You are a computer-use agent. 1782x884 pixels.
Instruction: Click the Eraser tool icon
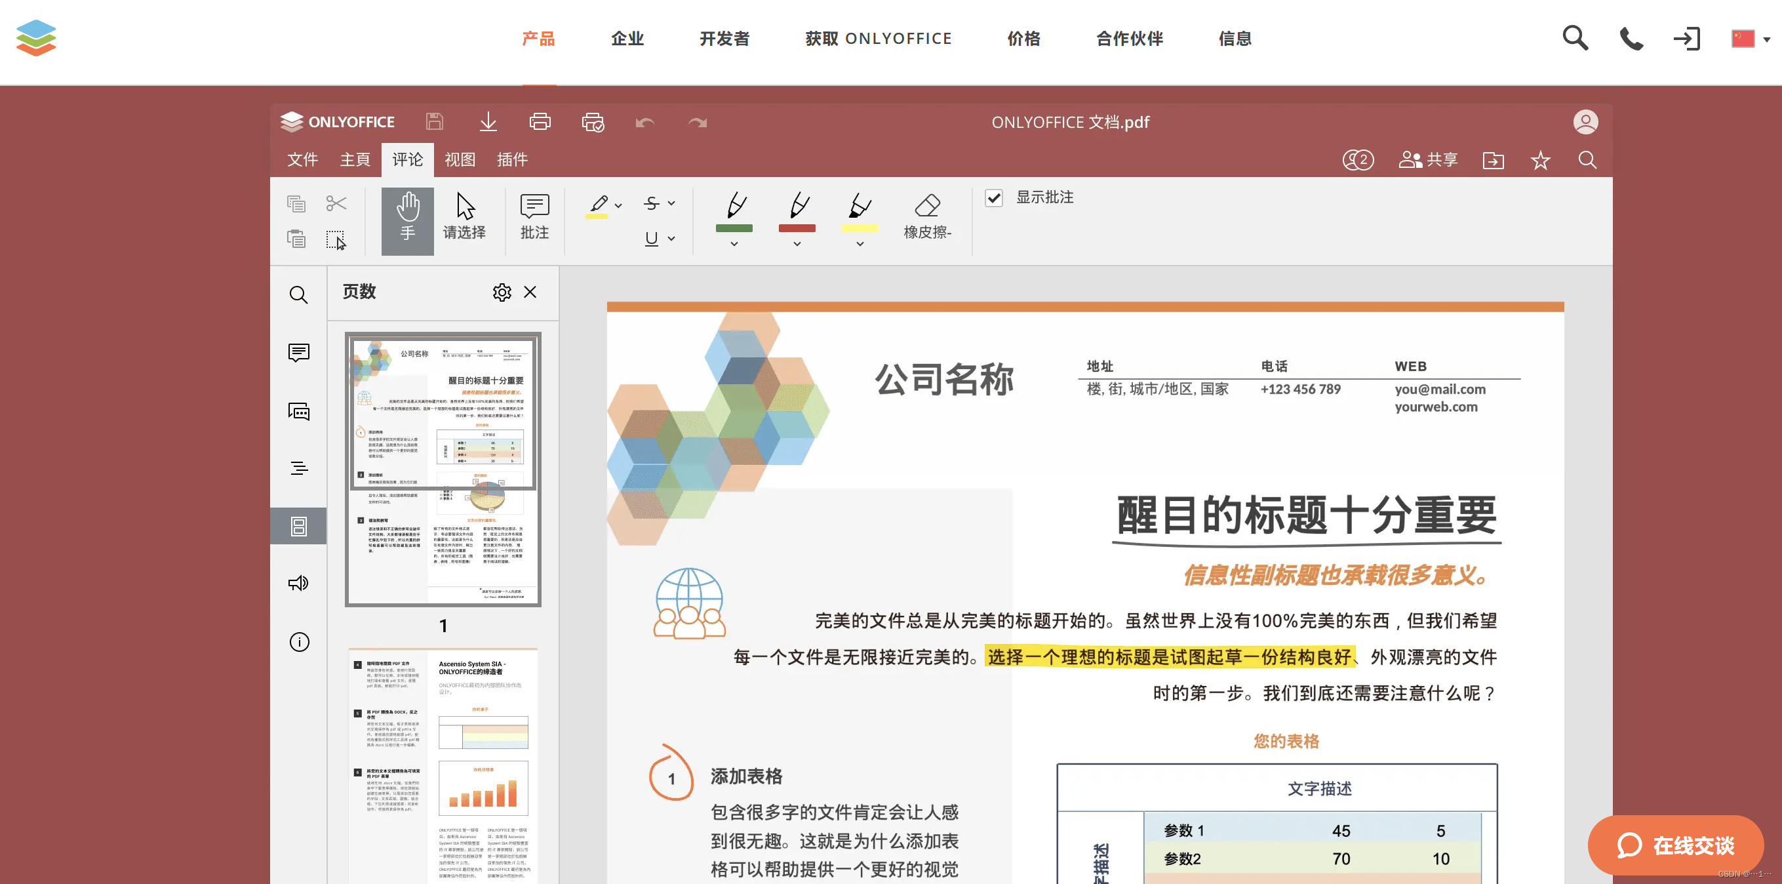927,206
